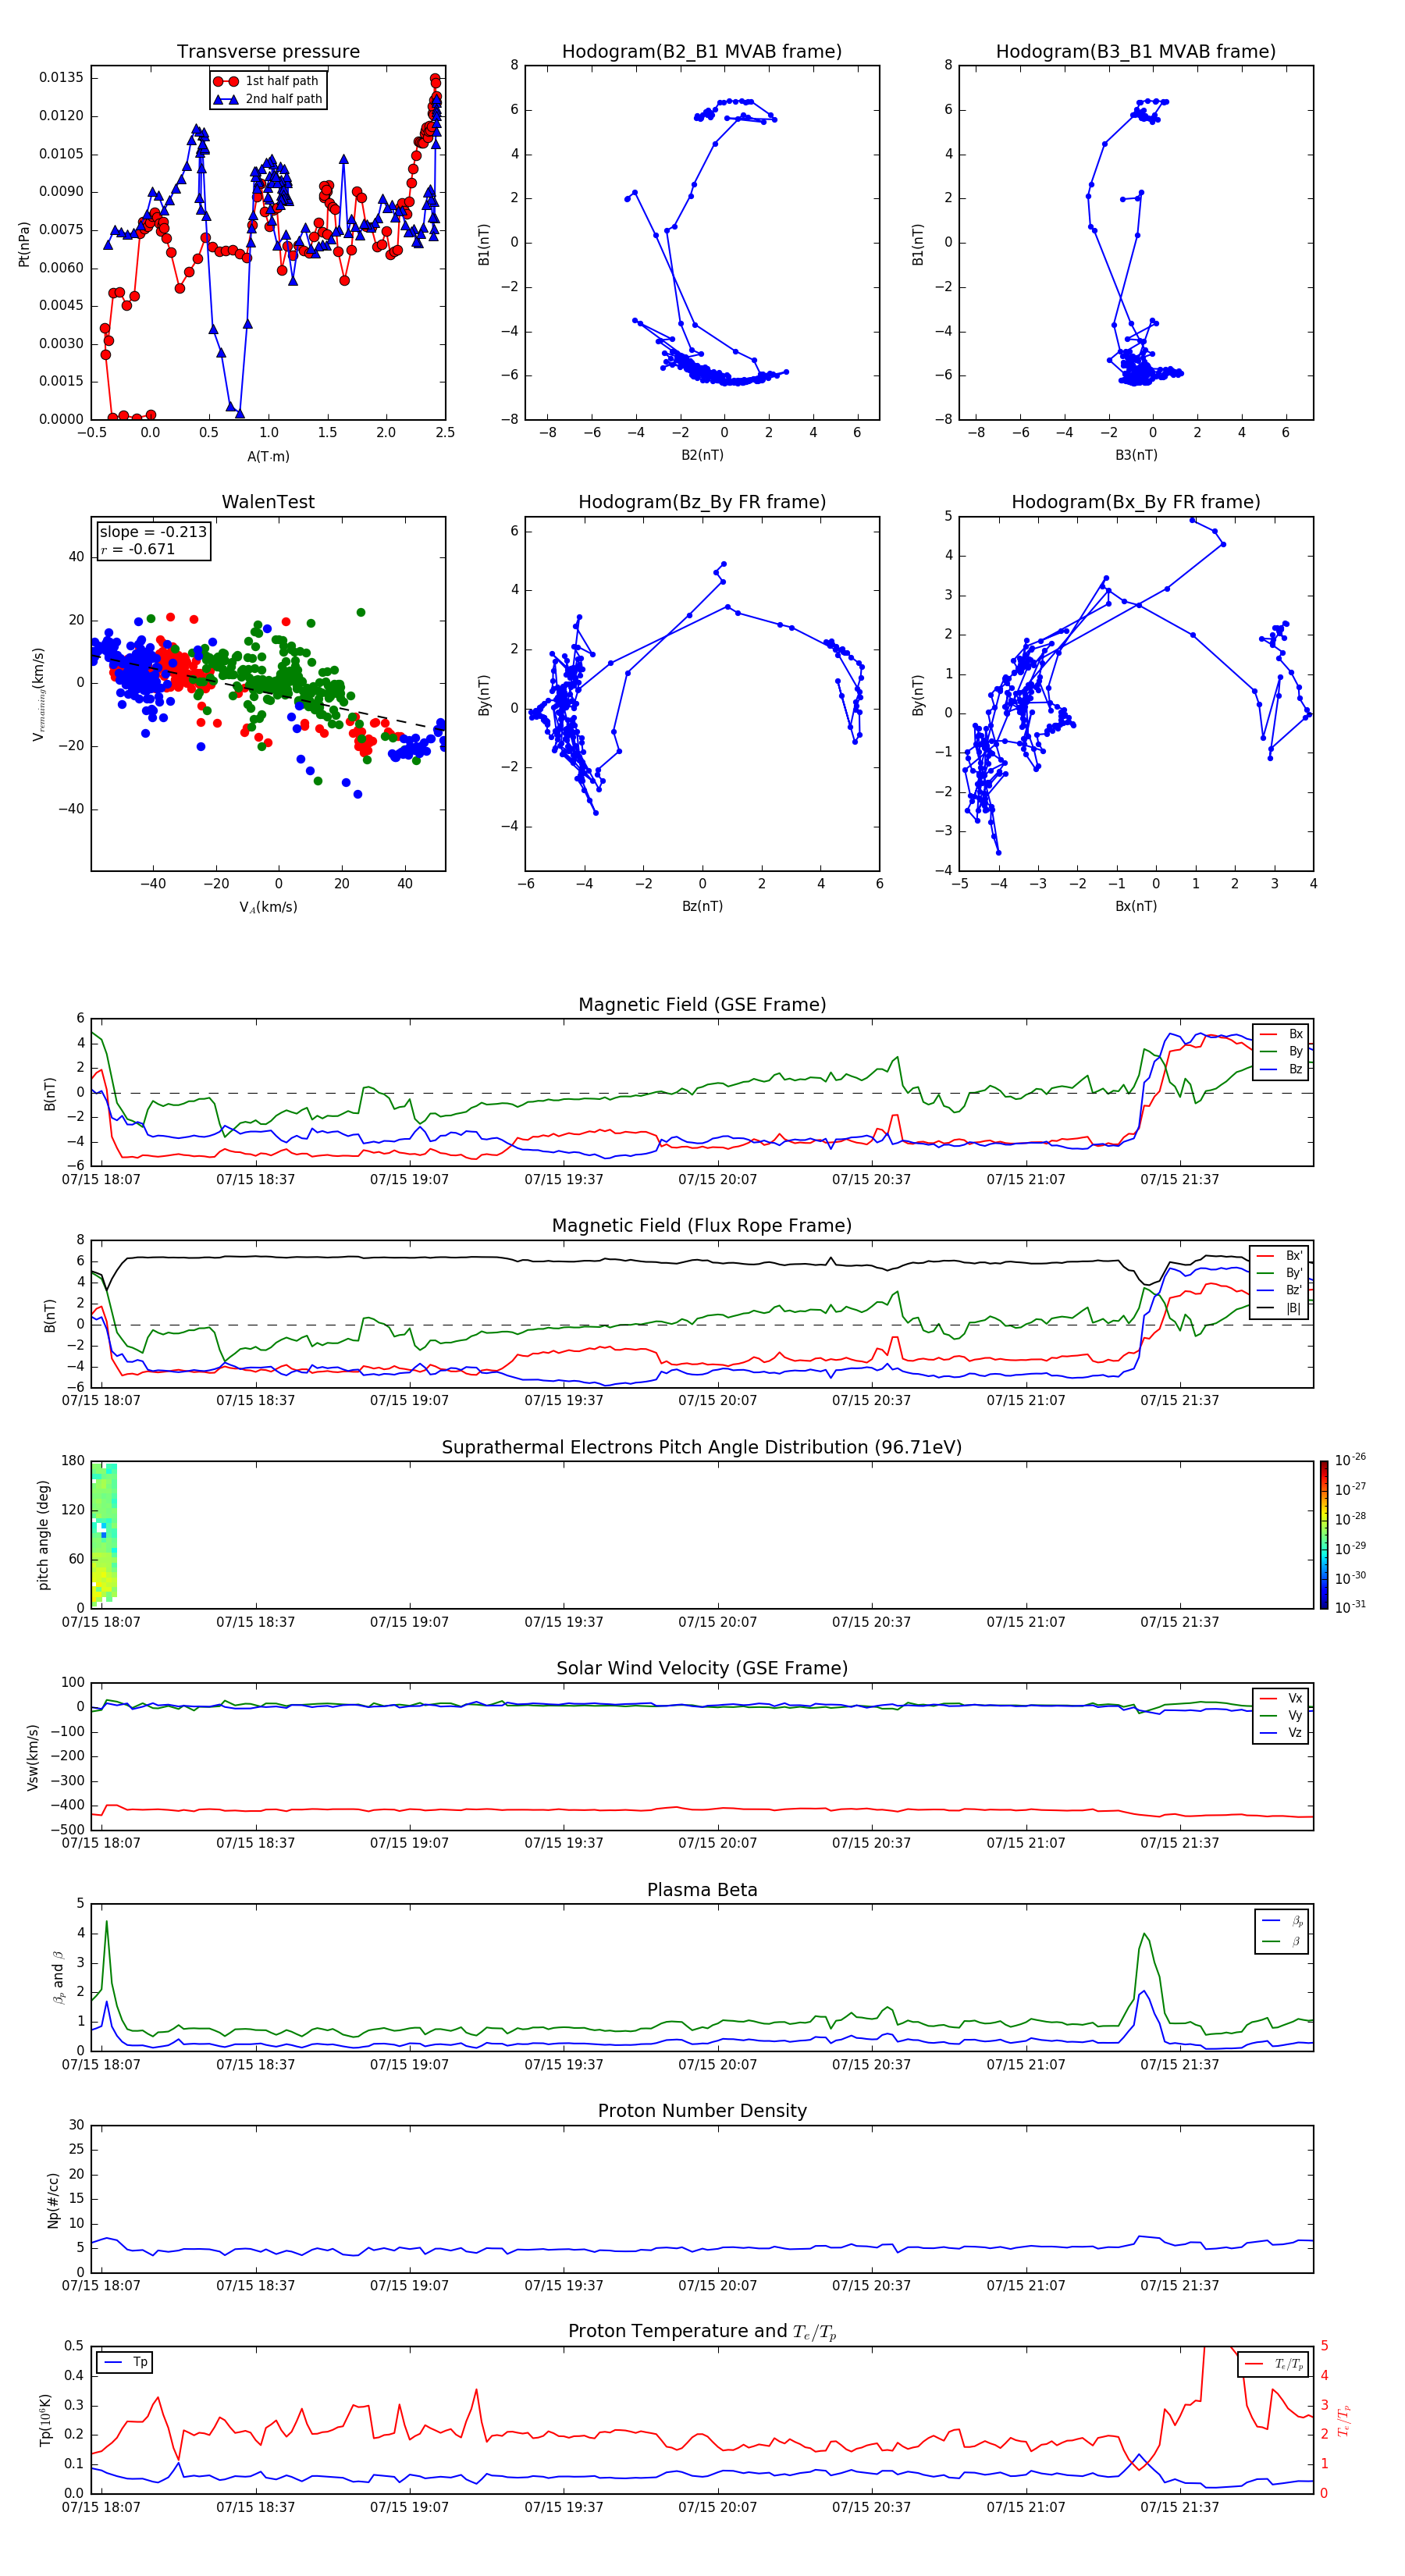Click the "Magnetic Field (GSE Frame)" title

click(702, 1004)
